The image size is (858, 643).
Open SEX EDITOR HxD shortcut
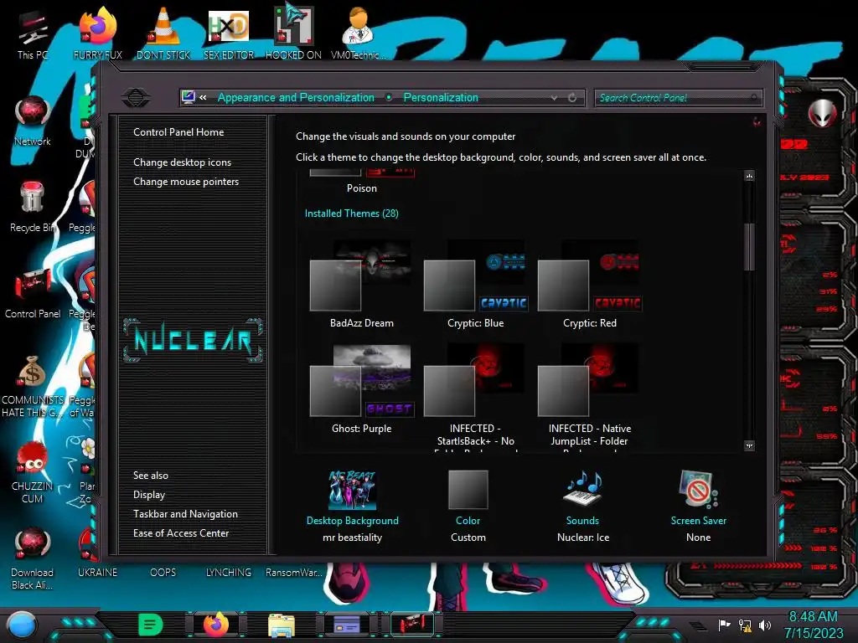point(229,33)
